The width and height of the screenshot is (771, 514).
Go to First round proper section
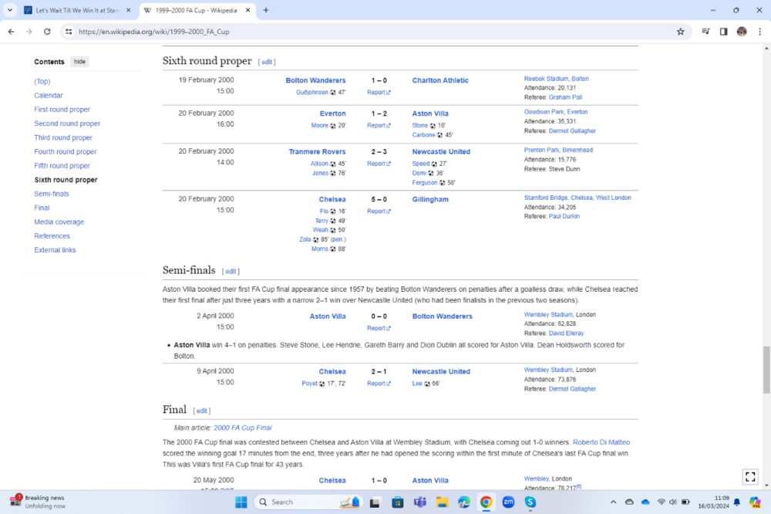62,110
